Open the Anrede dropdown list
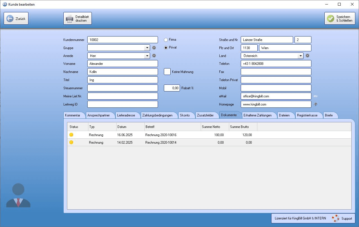The image size is (359, 227). click(147, 56)
